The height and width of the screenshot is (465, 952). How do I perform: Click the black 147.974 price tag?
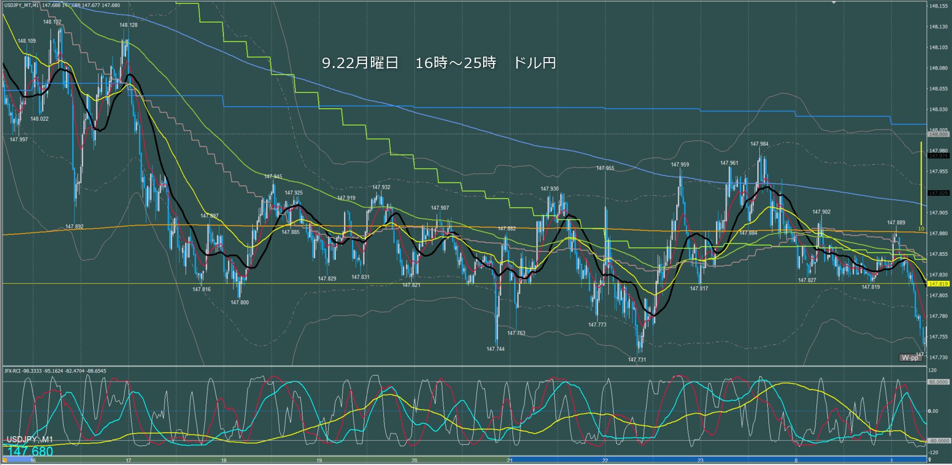tap(938, 156)
